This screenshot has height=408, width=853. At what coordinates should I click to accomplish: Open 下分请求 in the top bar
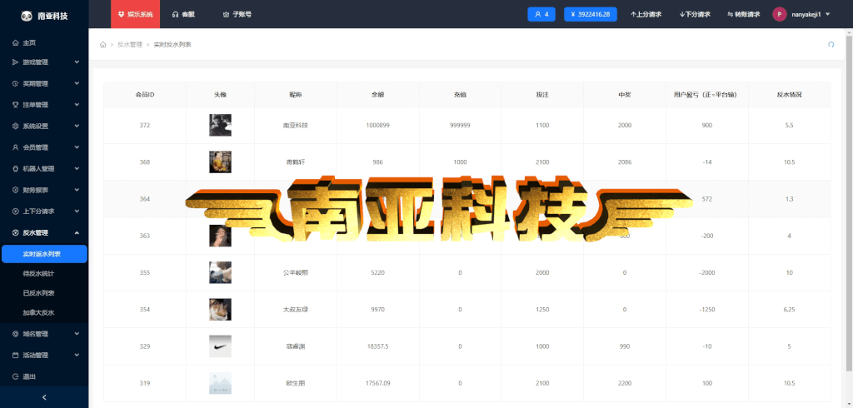tap(695, 15)
